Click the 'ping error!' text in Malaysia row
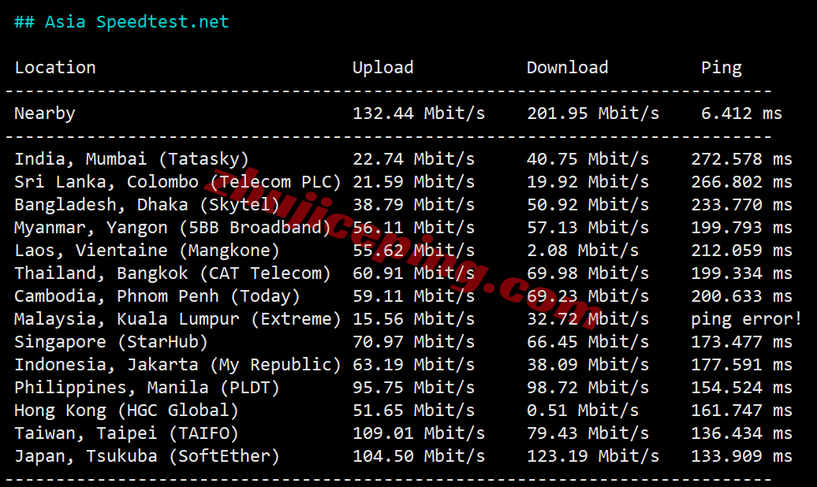 coord(747,319)
